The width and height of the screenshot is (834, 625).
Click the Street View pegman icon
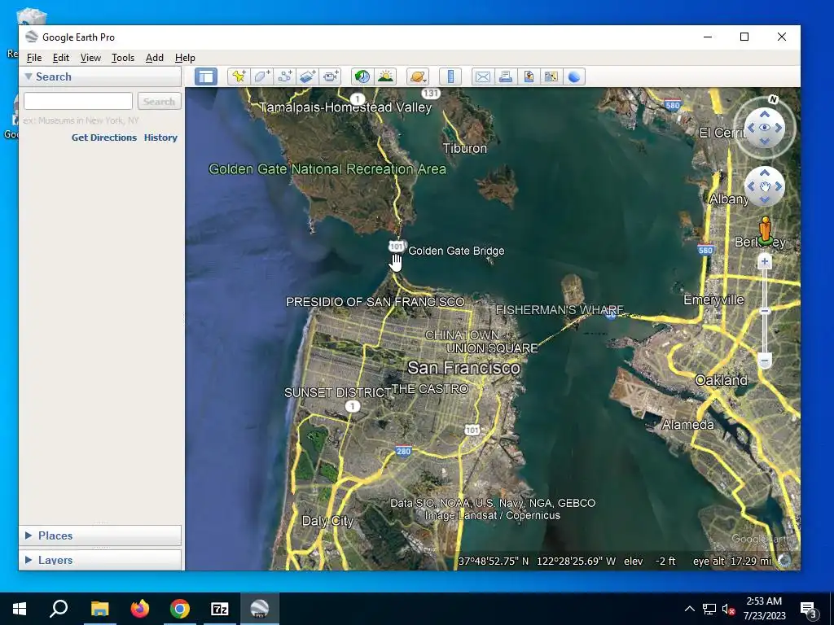pyautogui.click(x=765, y=230)
